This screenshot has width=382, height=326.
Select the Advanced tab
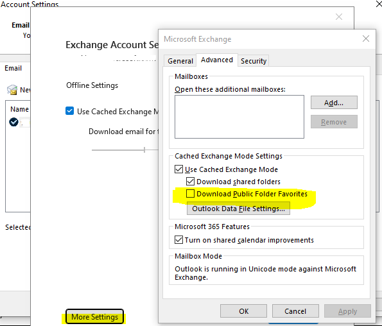pos(217,60)
